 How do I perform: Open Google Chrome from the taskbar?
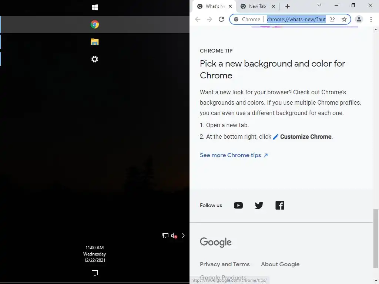coord(94,24)
